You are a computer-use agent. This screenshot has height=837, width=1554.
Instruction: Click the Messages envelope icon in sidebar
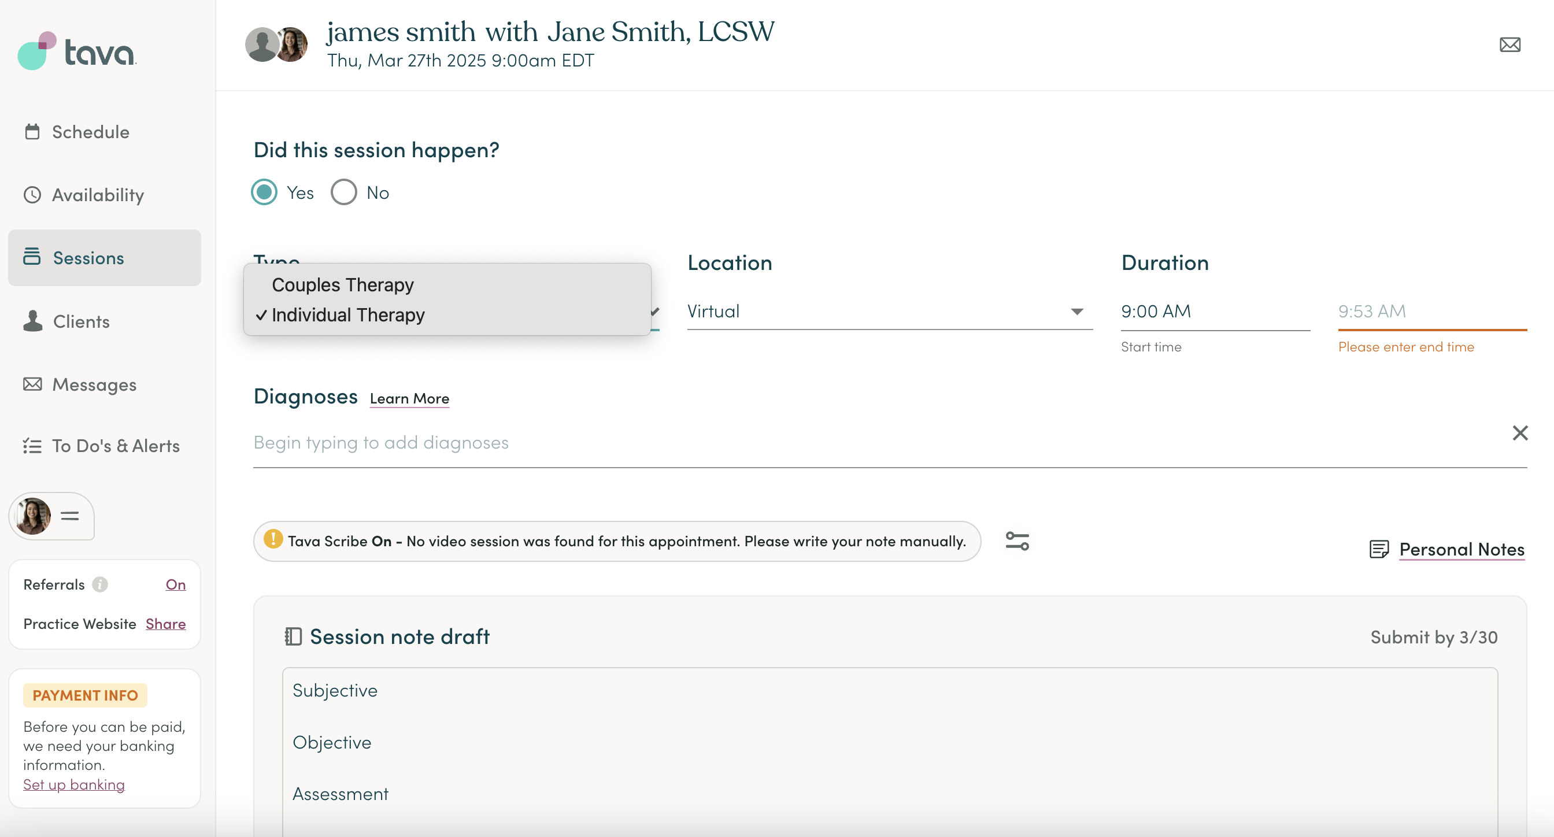(x=32, y=384)
